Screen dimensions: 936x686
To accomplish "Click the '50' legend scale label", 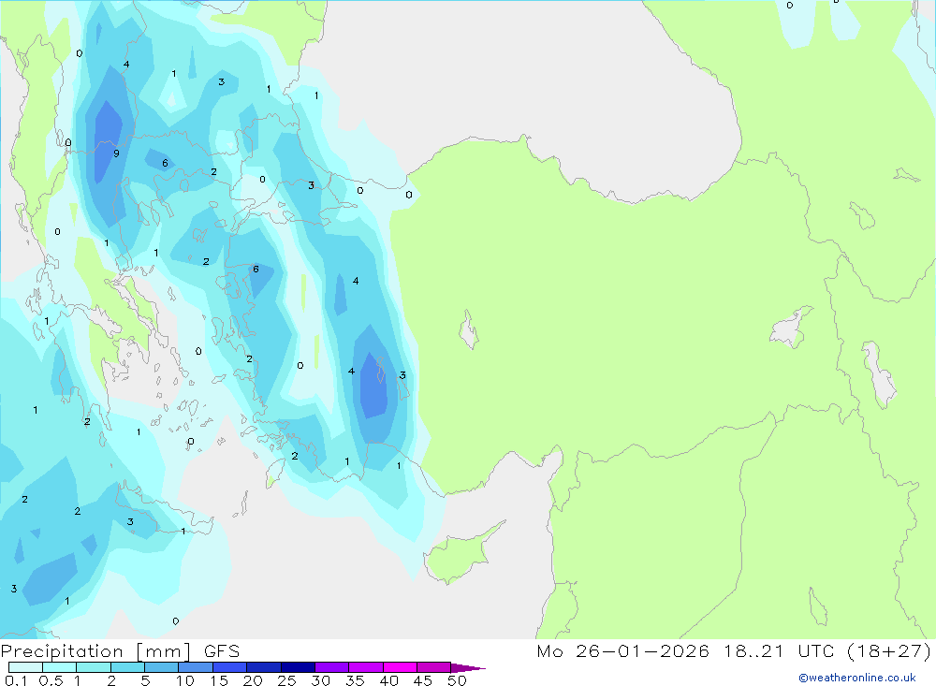I will 457,680.
